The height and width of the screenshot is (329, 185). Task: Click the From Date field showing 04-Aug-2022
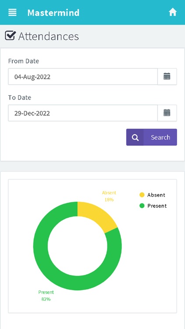(83, 77)
